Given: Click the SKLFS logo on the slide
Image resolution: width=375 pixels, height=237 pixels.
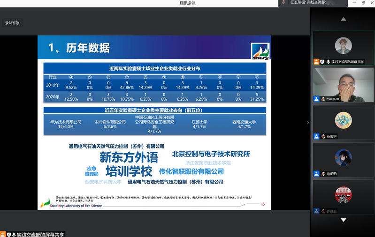Looking at the screenshot, I should (x=260, y=51).
